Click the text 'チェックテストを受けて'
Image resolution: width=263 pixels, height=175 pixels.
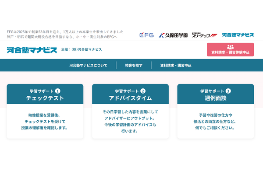point(45,122)
